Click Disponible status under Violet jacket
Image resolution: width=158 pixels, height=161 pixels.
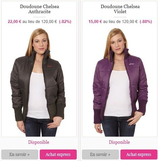[x=120, y=142]
